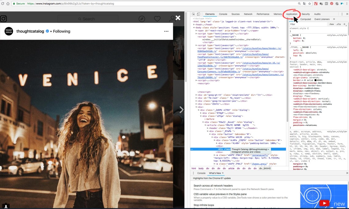The width and height of the screenshot is (349, 209).
Task: Expand the div KL4Bh node
Action: coord(216,143)
